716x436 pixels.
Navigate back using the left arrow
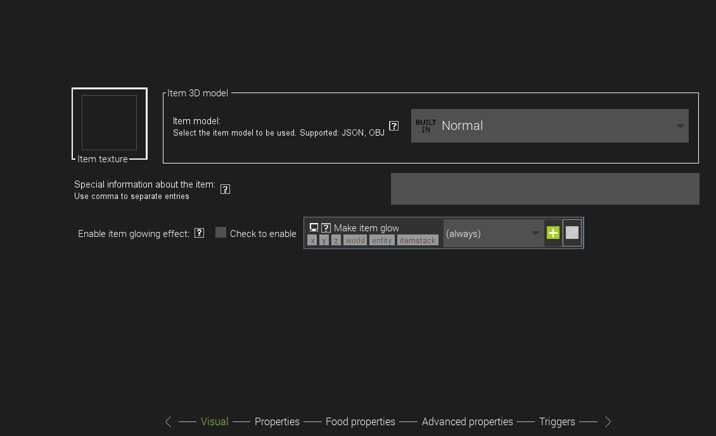[x=168, y=421]
